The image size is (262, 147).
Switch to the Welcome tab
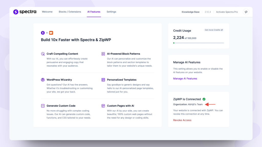[x=47, y=12]
